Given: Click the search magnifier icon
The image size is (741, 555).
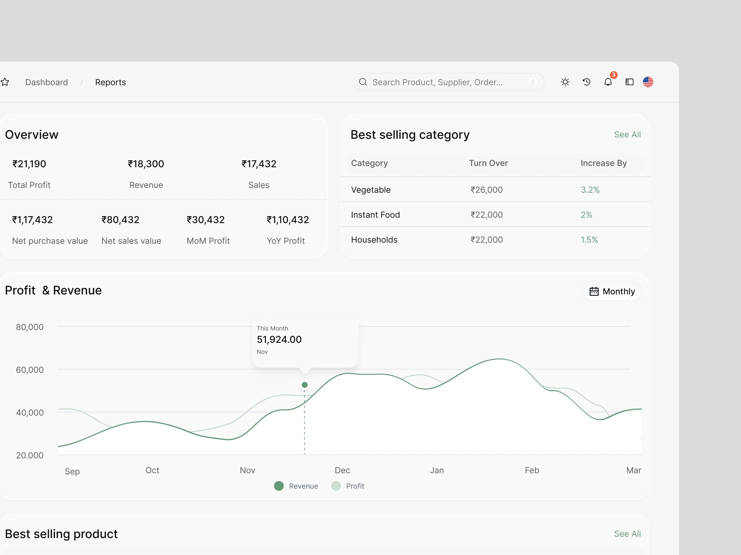Looking at the screenshot, I should [x=363, y=82].
